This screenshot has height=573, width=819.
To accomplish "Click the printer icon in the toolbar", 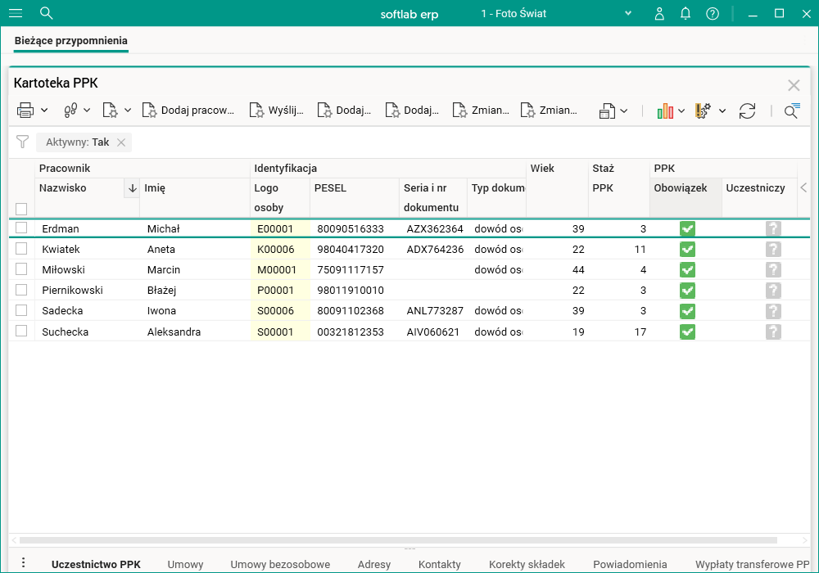I will (25, 111).
